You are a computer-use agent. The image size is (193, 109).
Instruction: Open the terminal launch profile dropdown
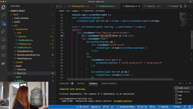182,84
